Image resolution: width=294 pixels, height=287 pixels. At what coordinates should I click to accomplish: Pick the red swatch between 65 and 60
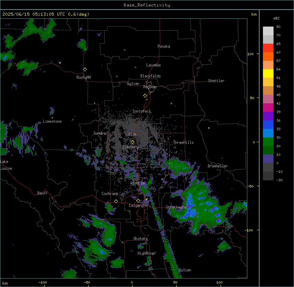[x=268, y=48]
